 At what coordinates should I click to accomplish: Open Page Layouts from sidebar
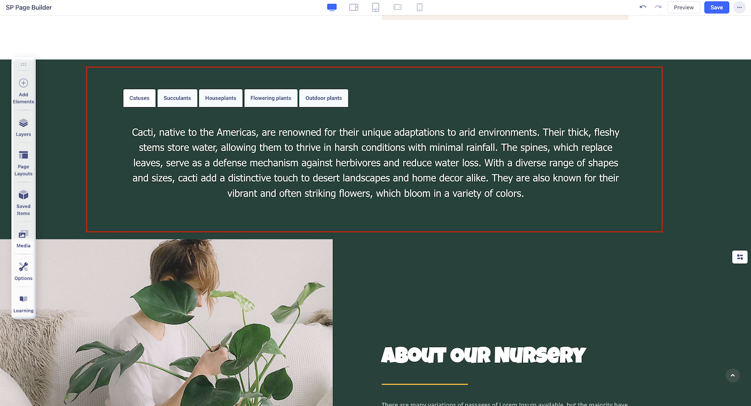(24, 163)
